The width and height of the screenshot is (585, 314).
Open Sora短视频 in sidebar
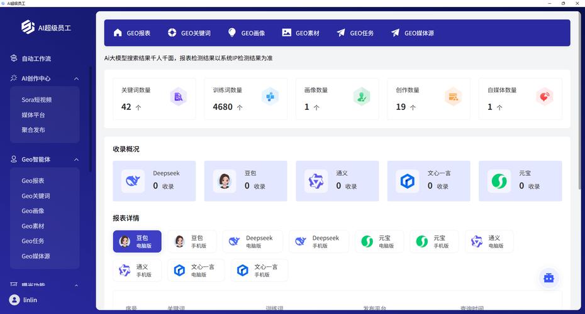click(x=36, y=100)
